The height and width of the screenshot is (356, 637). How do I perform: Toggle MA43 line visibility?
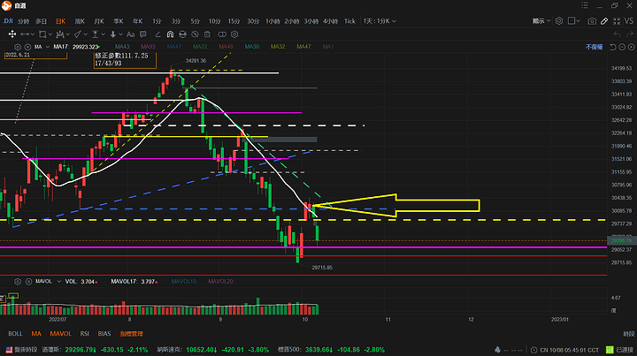point(122,47)
